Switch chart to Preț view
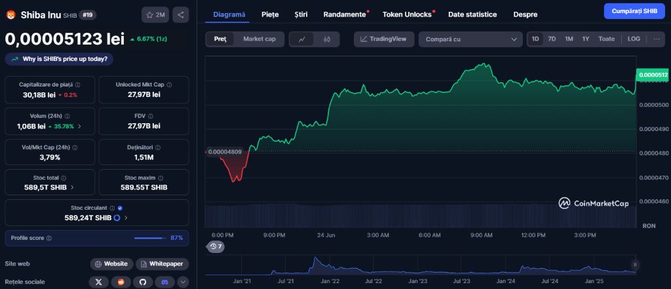The width and height of the screenshot is (671, 289). (220, 39)
